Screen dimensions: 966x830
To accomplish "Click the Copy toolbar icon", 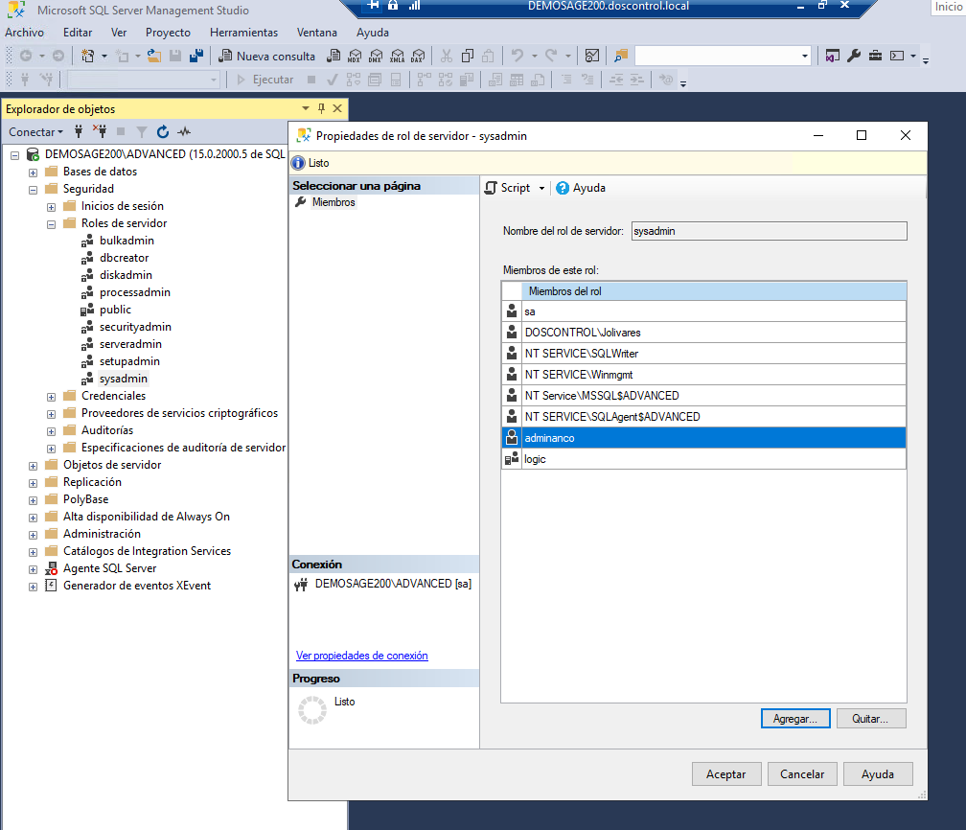I will coord(468,57).
